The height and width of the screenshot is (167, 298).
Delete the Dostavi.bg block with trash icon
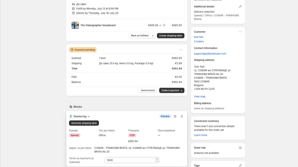[175, 116]
